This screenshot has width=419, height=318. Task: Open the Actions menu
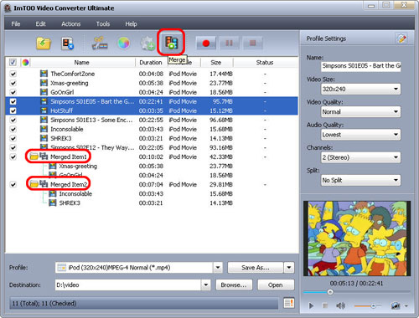(x=71, y=24)
